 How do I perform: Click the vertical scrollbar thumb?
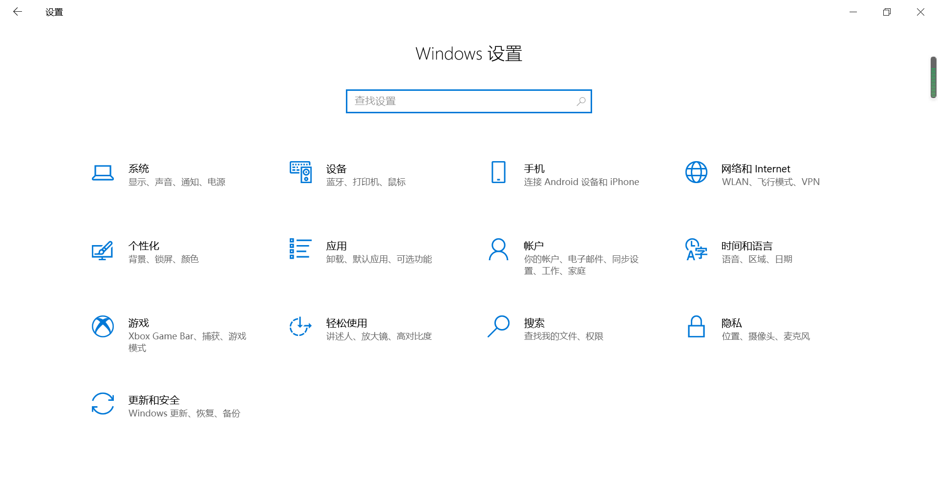tap(933, 77)
